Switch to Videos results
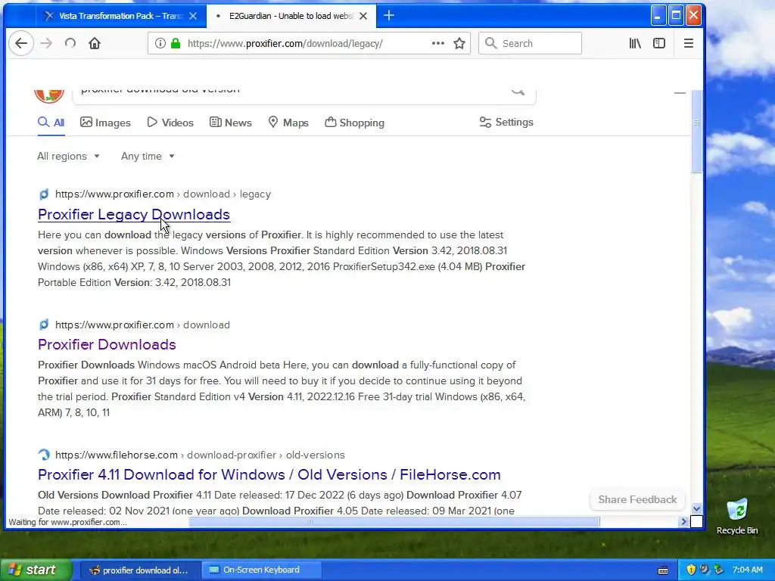Image resolution: width=775 pixels, height=581 pixels. 170,123
